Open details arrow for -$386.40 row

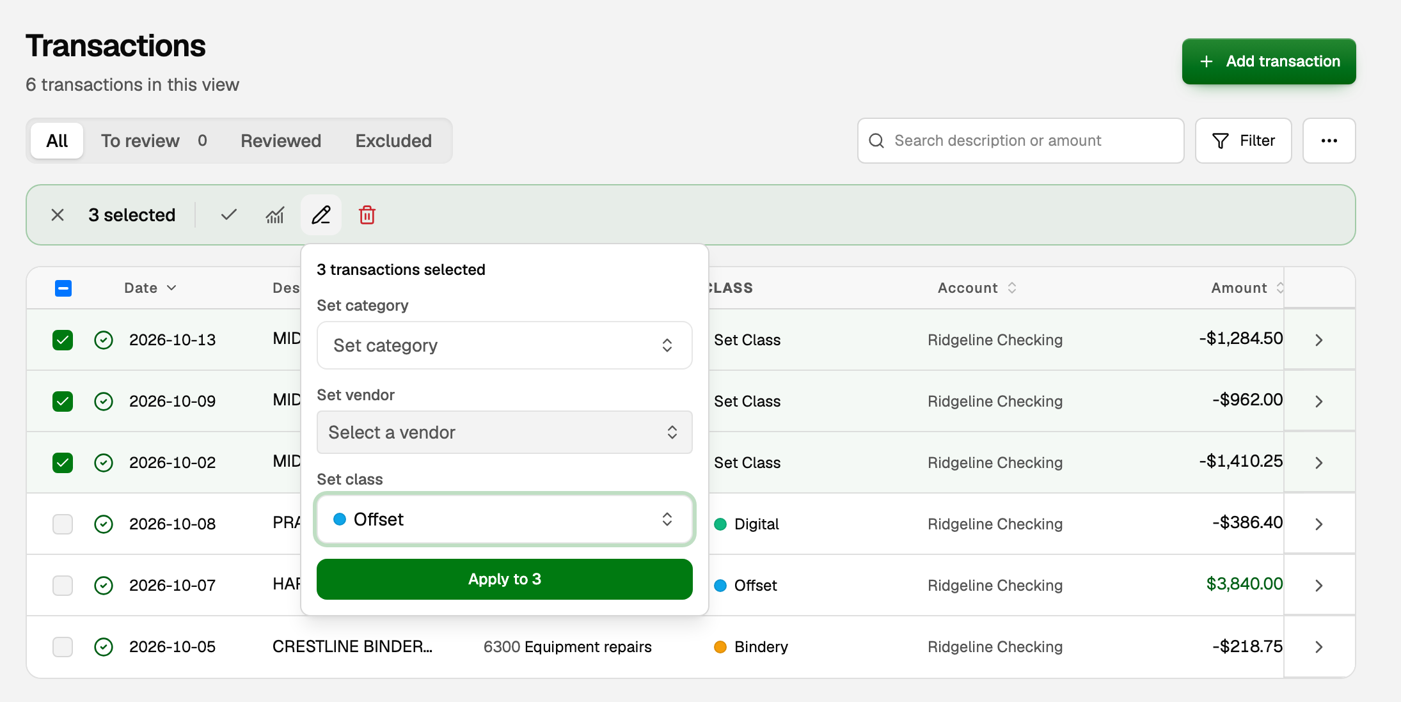click(1319, 524)
